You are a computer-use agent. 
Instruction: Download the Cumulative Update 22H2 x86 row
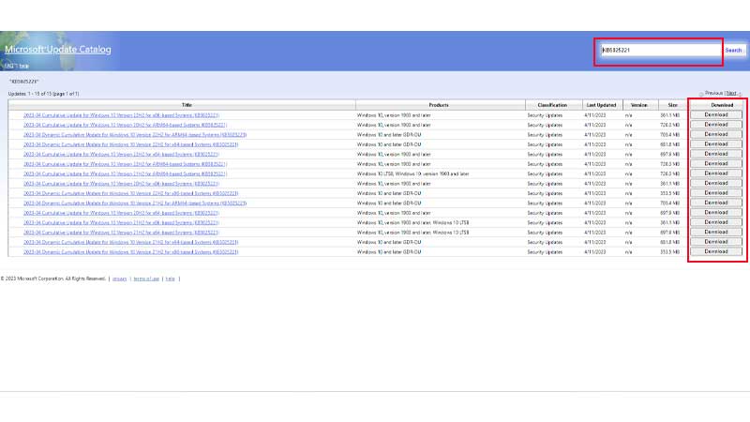[x=716, y=114]
